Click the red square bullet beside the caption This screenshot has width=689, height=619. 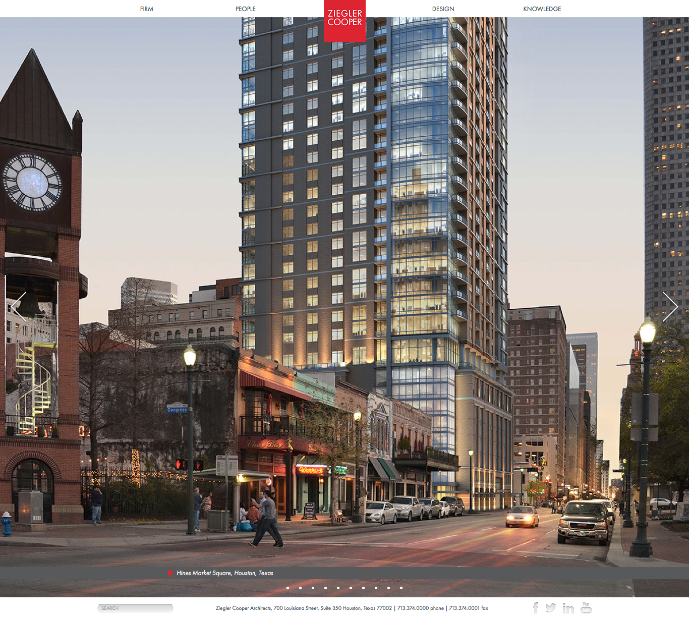point(169,573)
